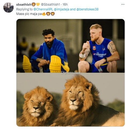The height and width of the screenshot is (129, 126).
Task: Click the Diptimsdian watermark on the image
Action: tap(70, 73)
